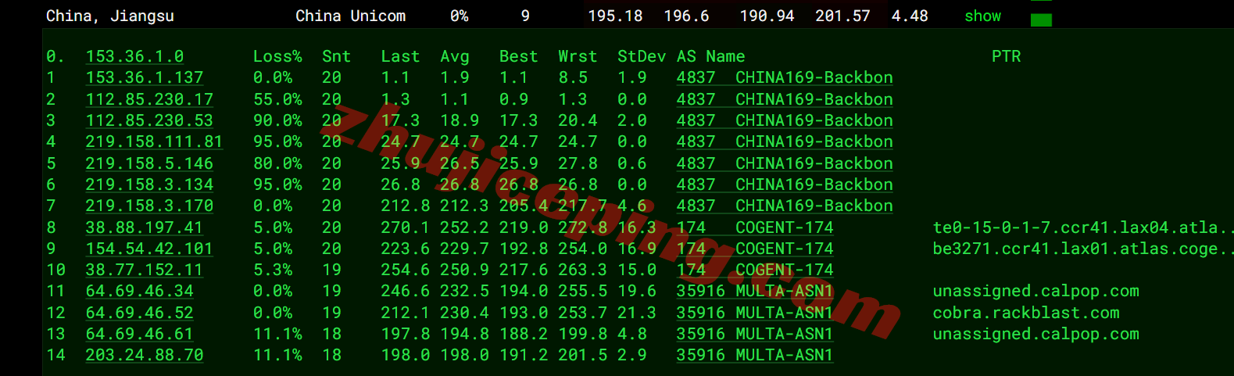
Task: Open IP link 153.36.1.137
Action: coord(145,77)
